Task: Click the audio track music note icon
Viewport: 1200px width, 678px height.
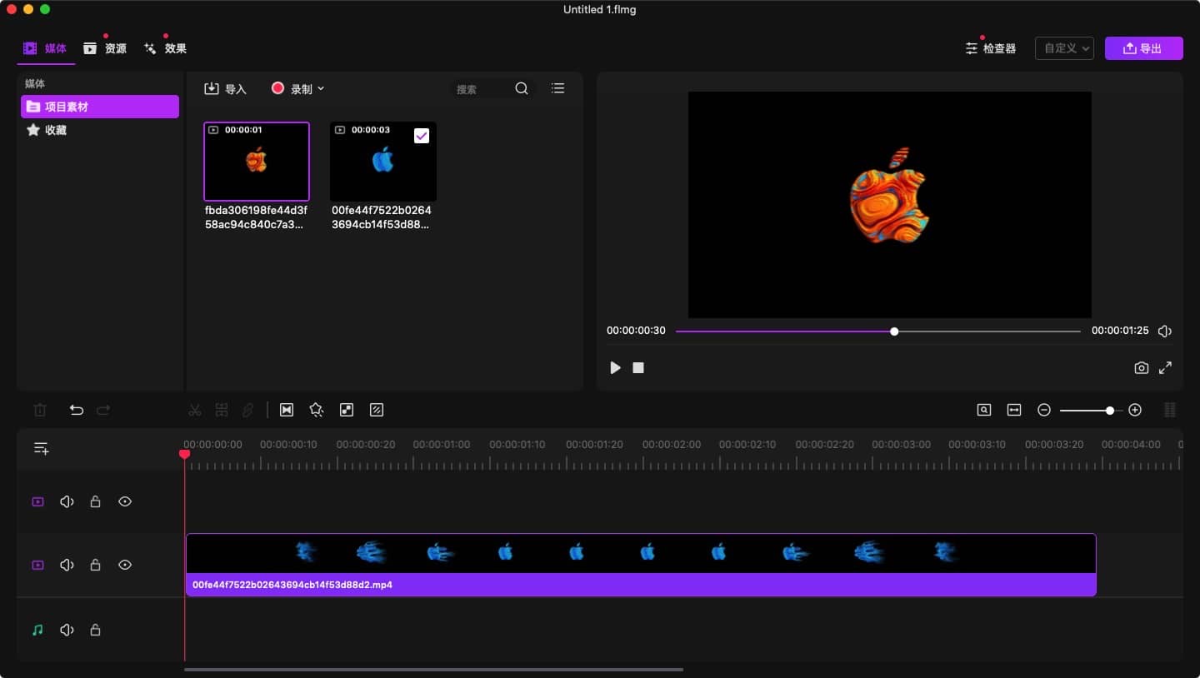Action: pos(37,630)
